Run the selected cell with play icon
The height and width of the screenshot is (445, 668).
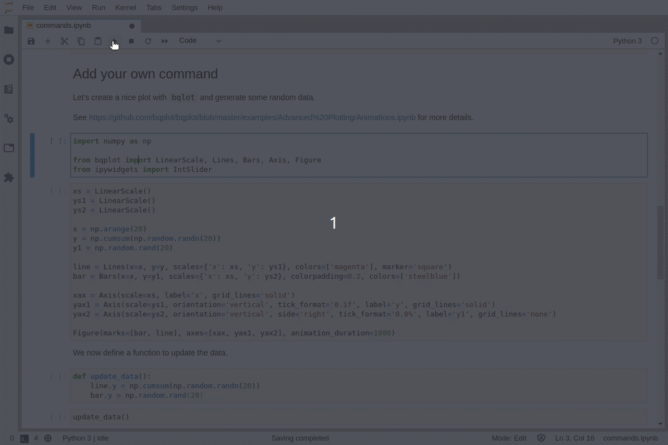click(115, 41)
